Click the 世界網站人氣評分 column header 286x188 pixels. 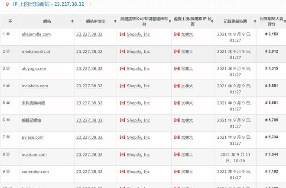coord(270,21)
